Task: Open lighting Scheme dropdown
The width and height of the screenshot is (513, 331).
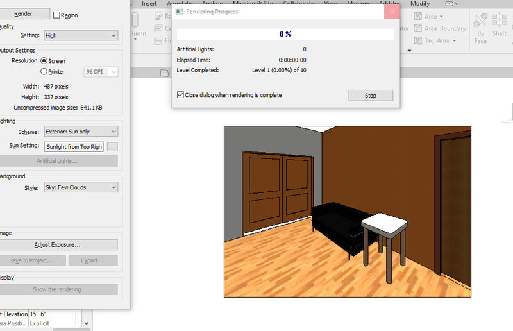Action: (x=81, y=132)
